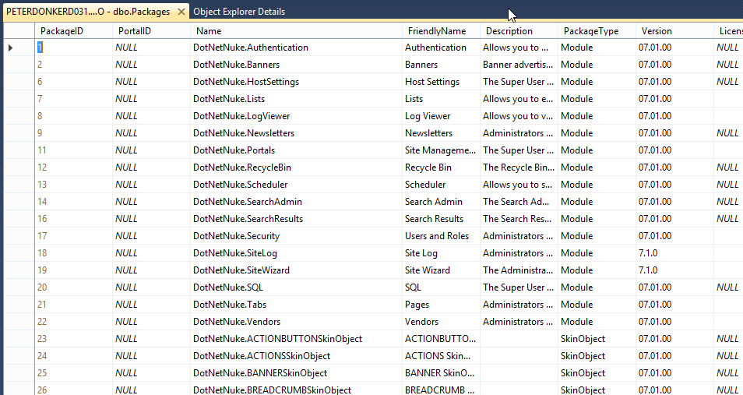
Task: Close the dbo.Packages tab
Action: point(181,12)
